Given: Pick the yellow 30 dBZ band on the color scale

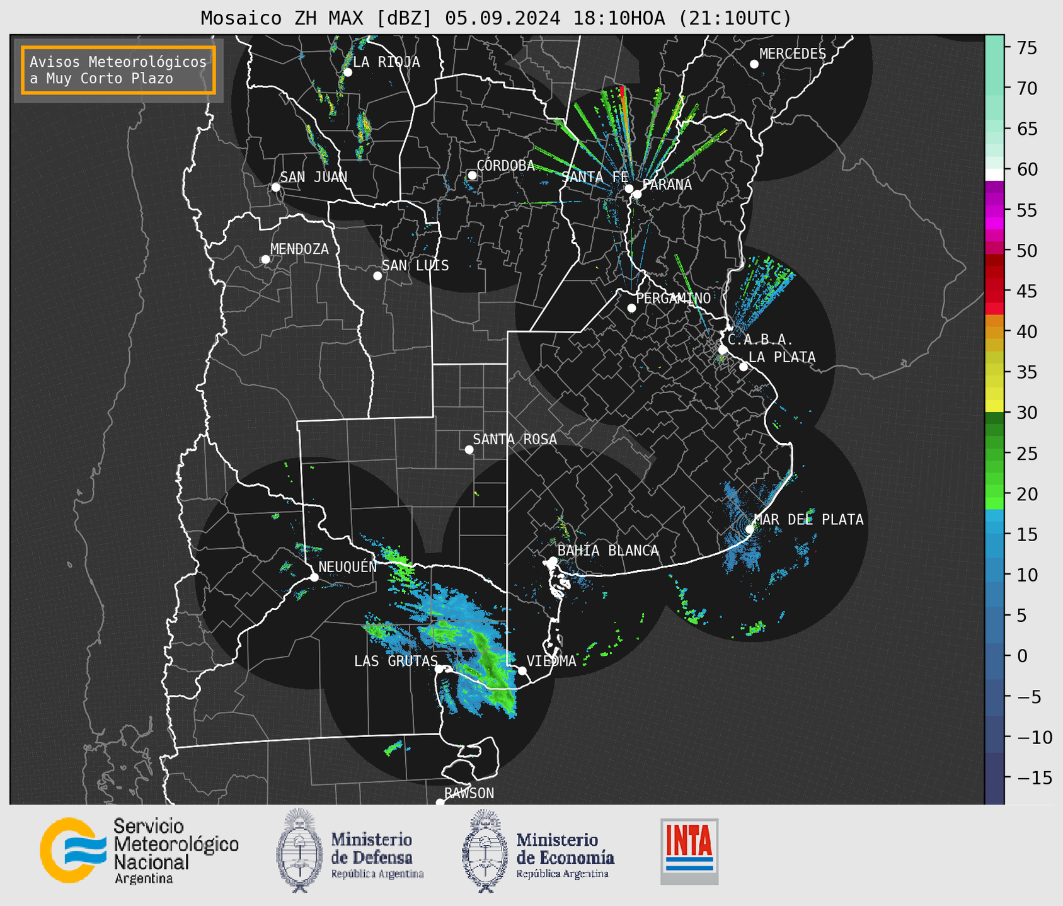Looking at the screenshot, I should (x=994, y=406).
